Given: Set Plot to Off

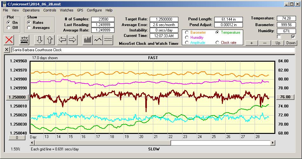Looking at the screenshot, I should (x=9, y=28).
